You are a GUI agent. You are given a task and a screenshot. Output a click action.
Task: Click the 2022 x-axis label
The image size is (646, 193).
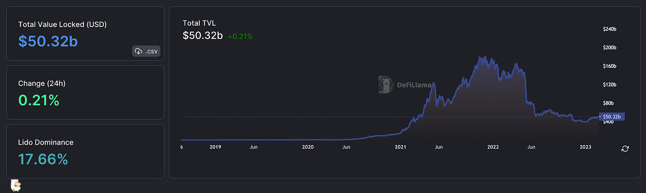click(493, 147)
